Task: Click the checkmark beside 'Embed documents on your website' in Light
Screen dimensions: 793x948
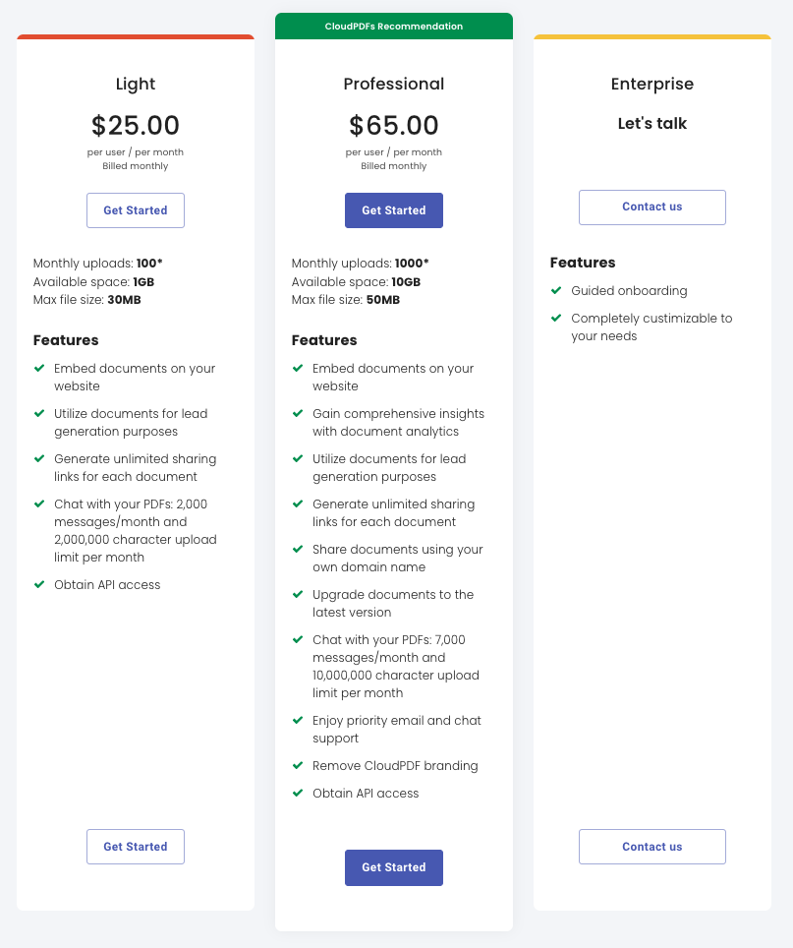Action: pyautogui.click(x=38, y=369)
